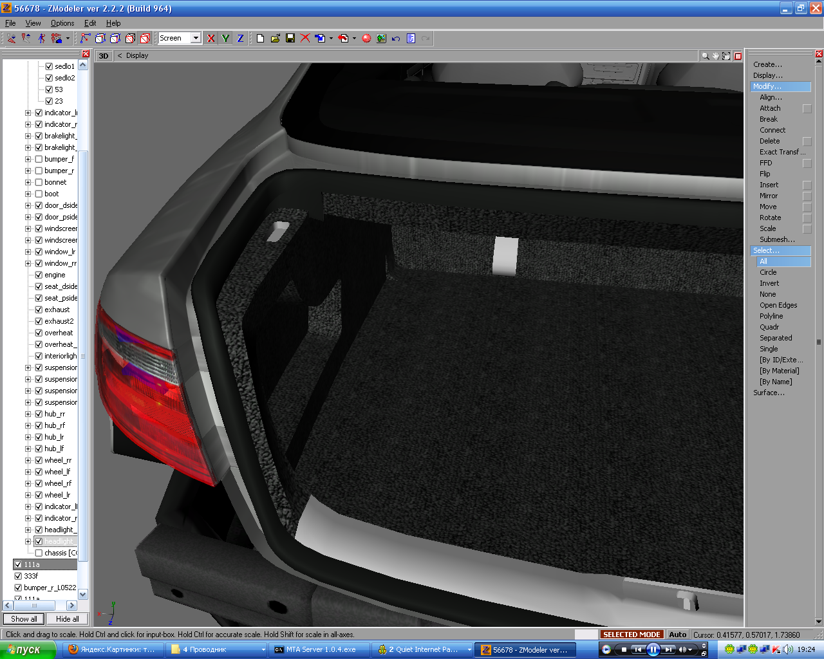Click the first pivot helper toolbar icon
Image resolution: width=824 pixels, height=659 pixels.
tap(12, 39)
